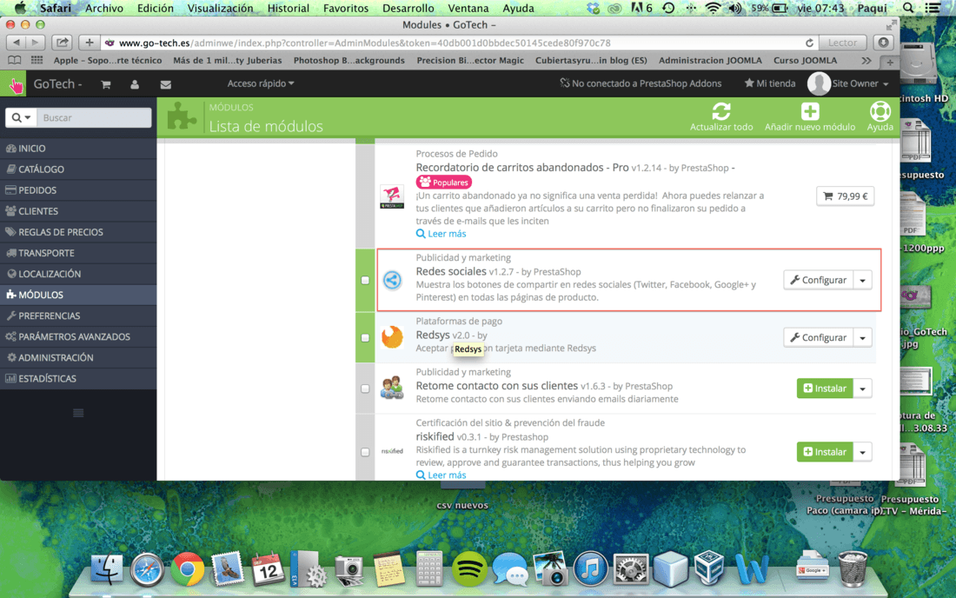Click Safari reload page icon

(809, 43)
